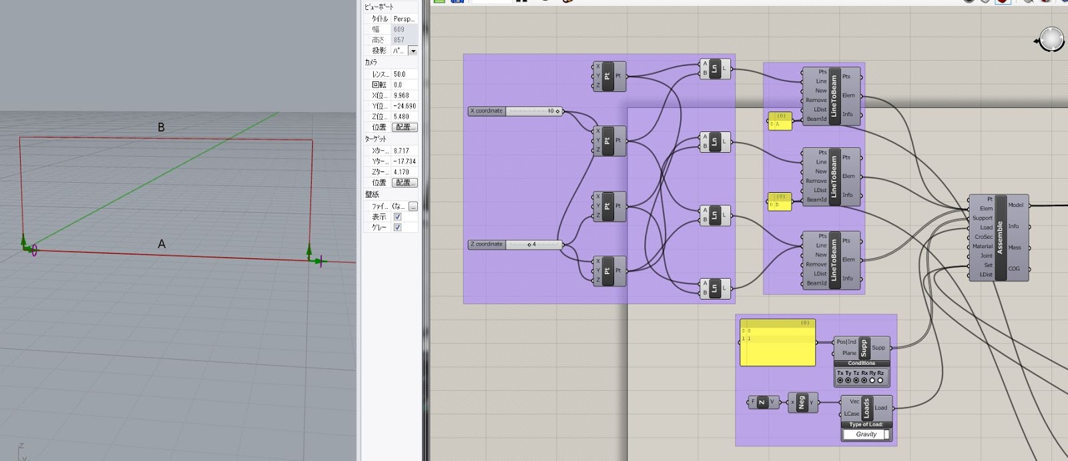Select the second Pt component from top
Image resolution: width=1068 pixels, height=461 pixels.
point(608,141)
